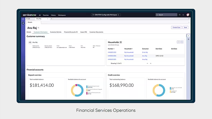Click the blue Personal Saving Account legend swatch

click(87, 87)
